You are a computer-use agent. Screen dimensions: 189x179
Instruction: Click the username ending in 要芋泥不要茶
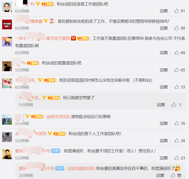[42, 38]
